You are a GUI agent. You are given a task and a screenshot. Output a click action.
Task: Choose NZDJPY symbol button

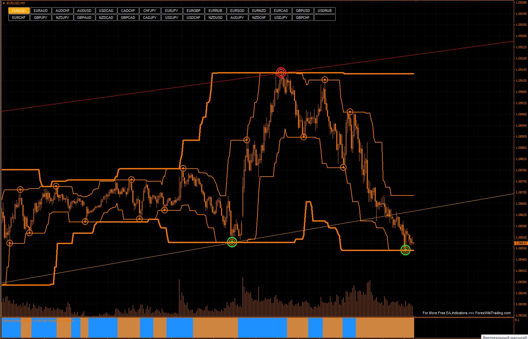[62, 18]
